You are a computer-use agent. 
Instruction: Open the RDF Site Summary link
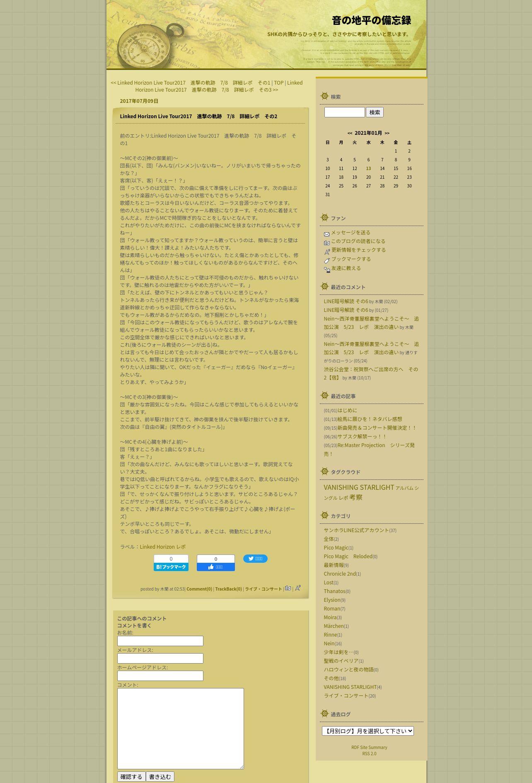pyautogui.click(x=369, y=747)
